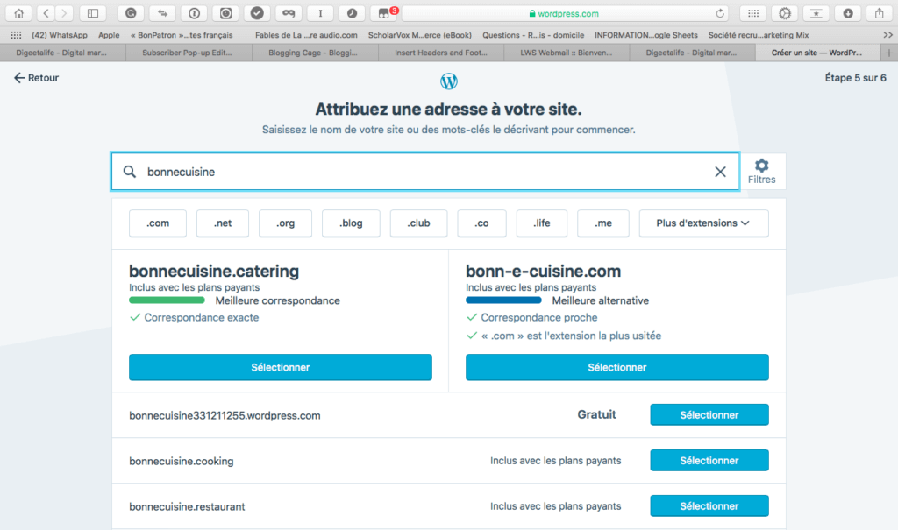
Task: Filter by the .co extension
Action: click(x=481, y=223)
